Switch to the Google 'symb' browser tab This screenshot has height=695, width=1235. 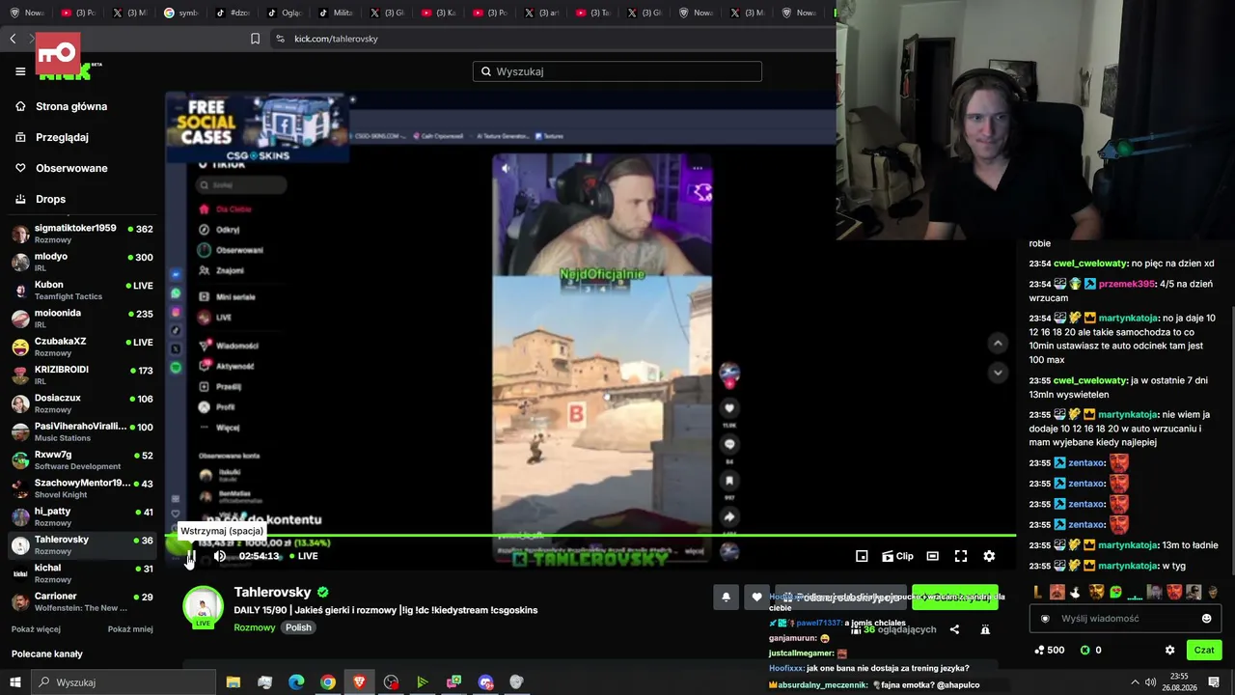(181, 13)
